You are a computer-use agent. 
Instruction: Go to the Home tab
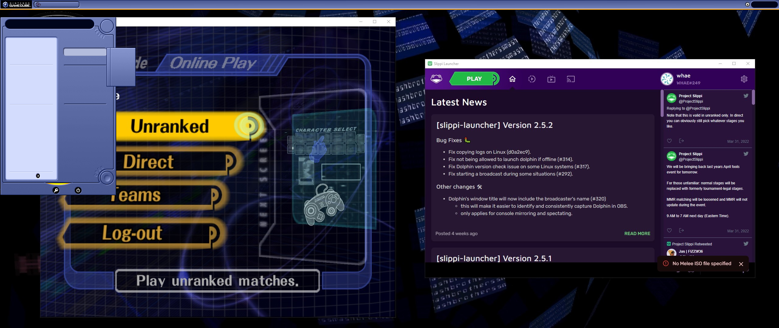(512, 79)
